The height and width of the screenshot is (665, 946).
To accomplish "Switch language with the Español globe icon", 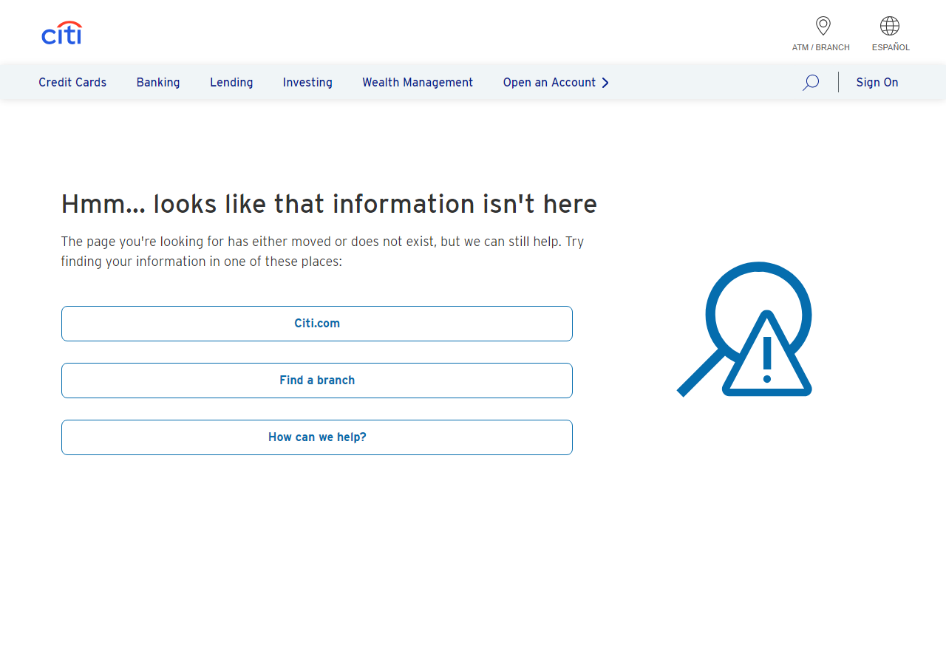I will point(890,26).
